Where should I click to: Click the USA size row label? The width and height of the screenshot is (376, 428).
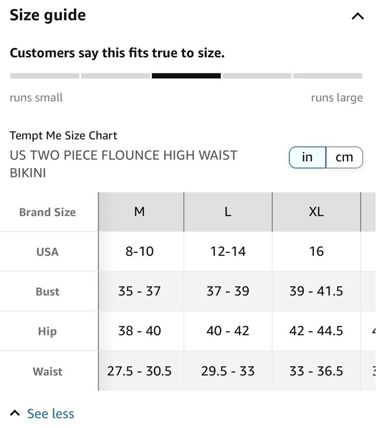click(x=48, y=252)
